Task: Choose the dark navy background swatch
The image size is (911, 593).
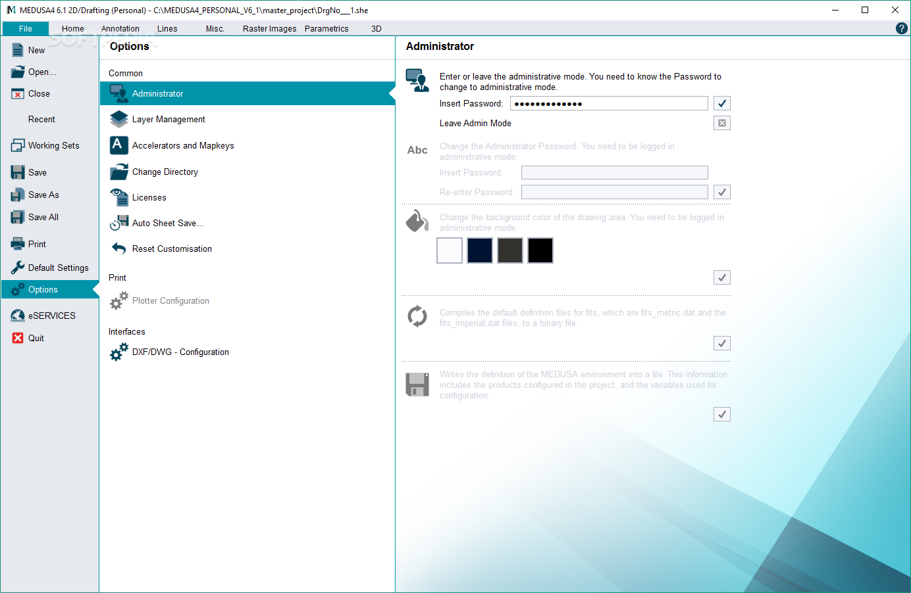Action: pyautogui.click(x=480, y=250)
